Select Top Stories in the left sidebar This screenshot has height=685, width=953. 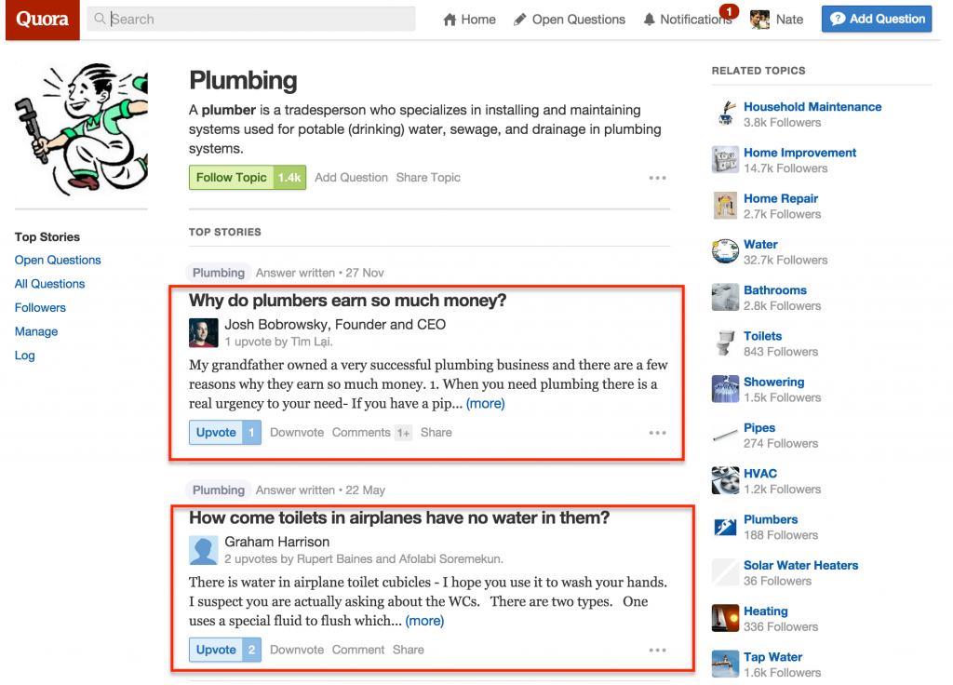tap(47, 237)
